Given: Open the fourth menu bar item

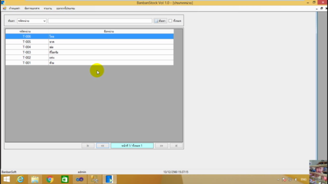Looking at the screenshot, I should pyautogui.click(x=66, y=8).
